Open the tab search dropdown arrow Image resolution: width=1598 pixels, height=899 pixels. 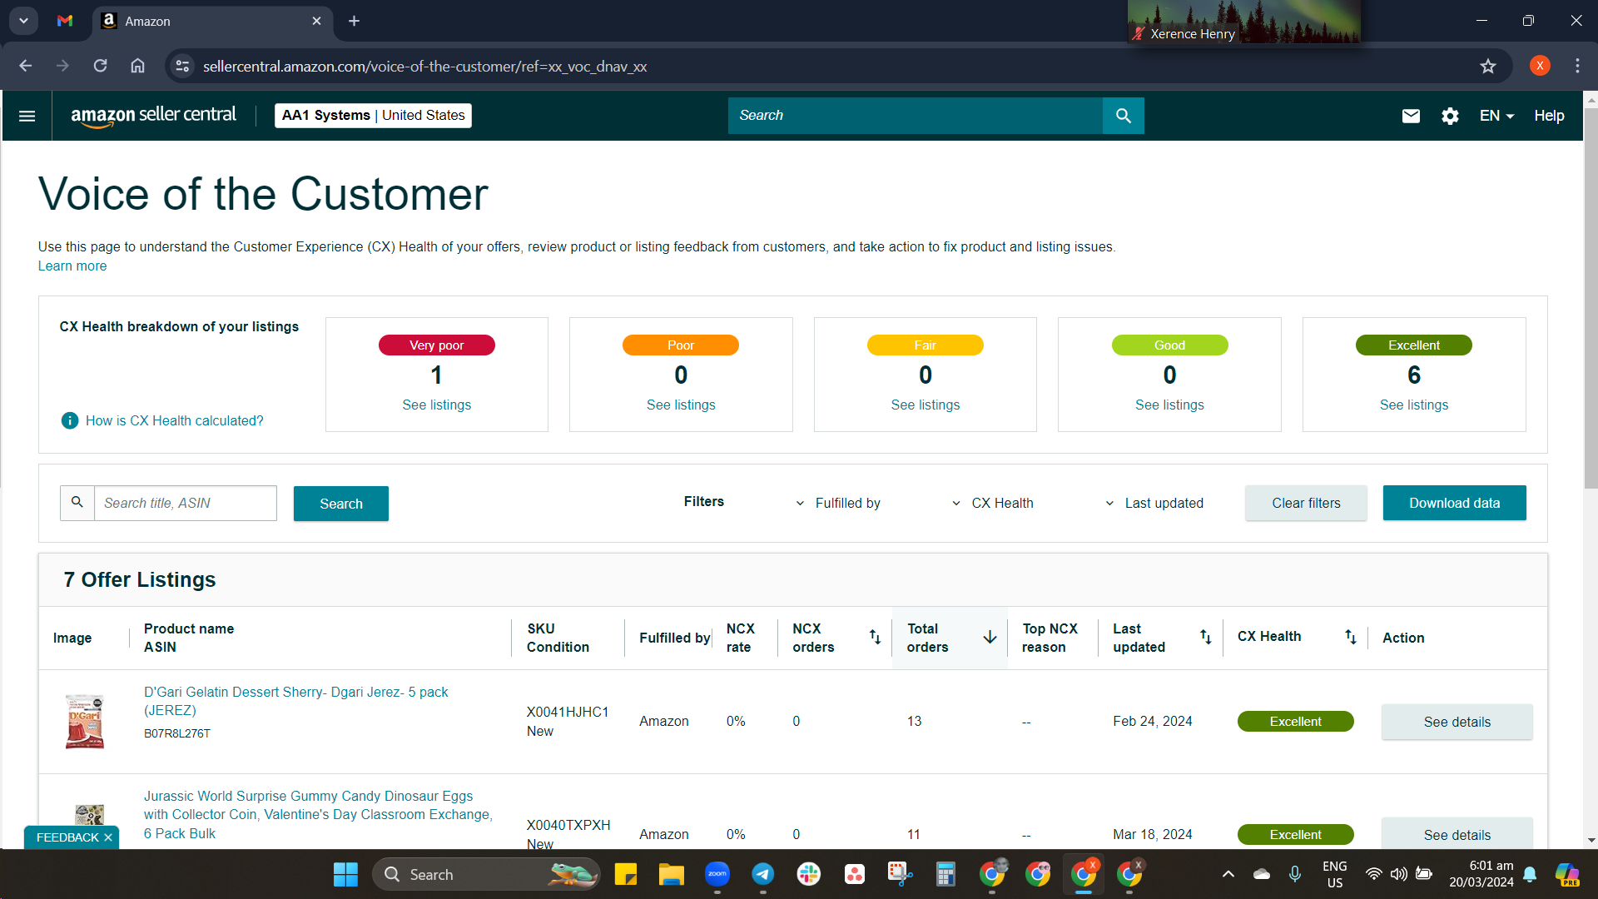coord(23,21)
